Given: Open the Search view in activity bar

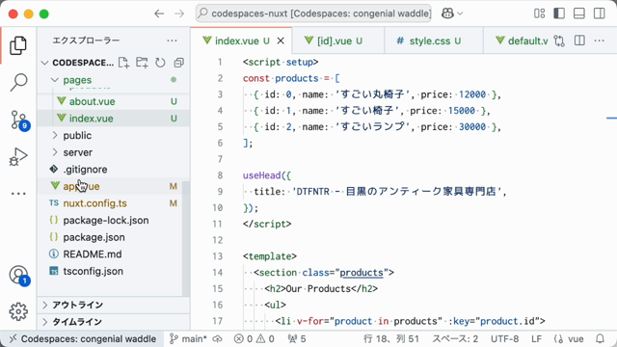Looking at the screenshot, I should pyautogui.click(x=18, y=83).
